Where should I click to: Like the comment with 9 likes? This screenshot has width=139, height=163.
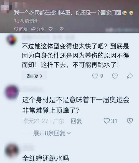pyautogui.click(x=95, y=76)
